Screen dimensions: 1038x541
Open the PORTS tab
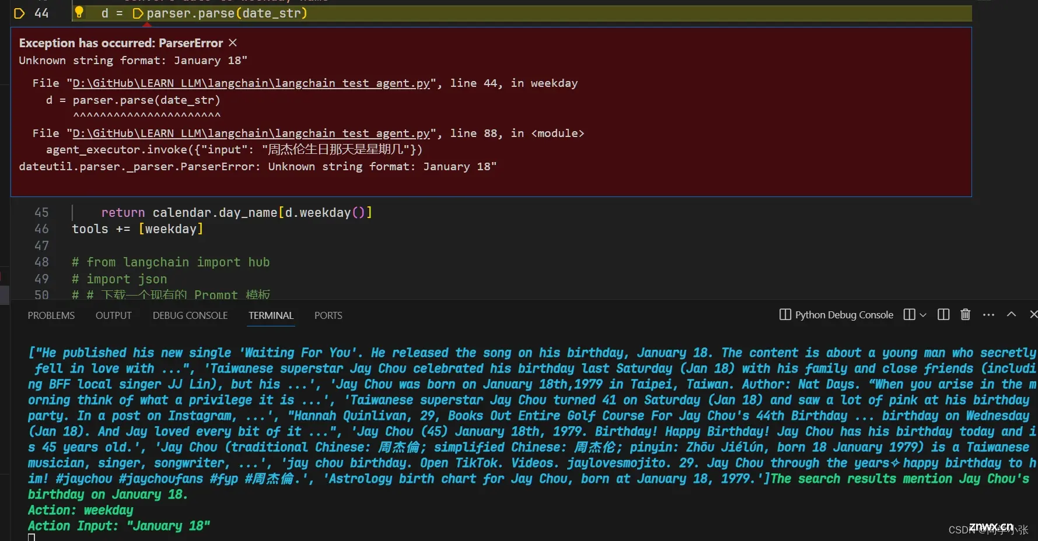(x=328, y=315)
